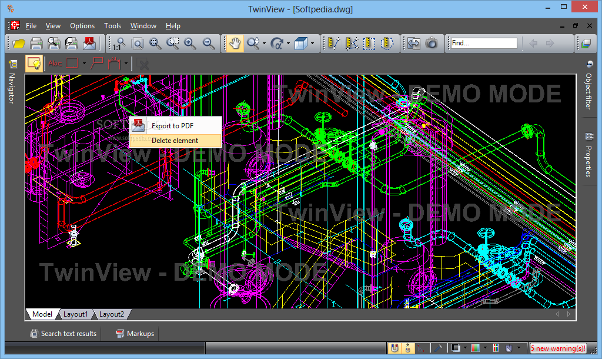Screen dimensions: 602x359
Task: Open the Help menu
Action: [x=173, y=26]
